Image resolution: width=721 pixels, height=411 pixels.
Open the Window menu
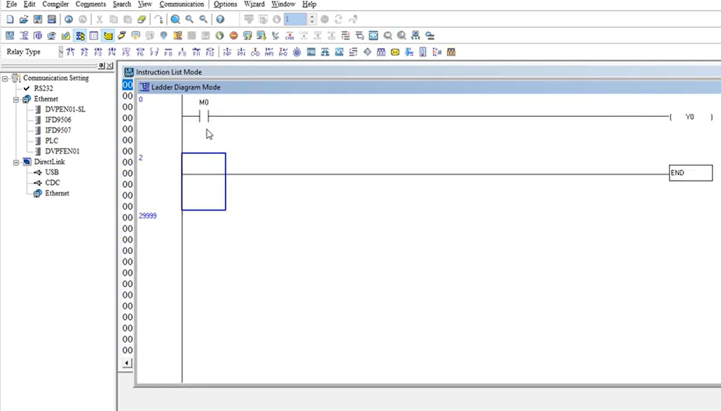point(283,4)
